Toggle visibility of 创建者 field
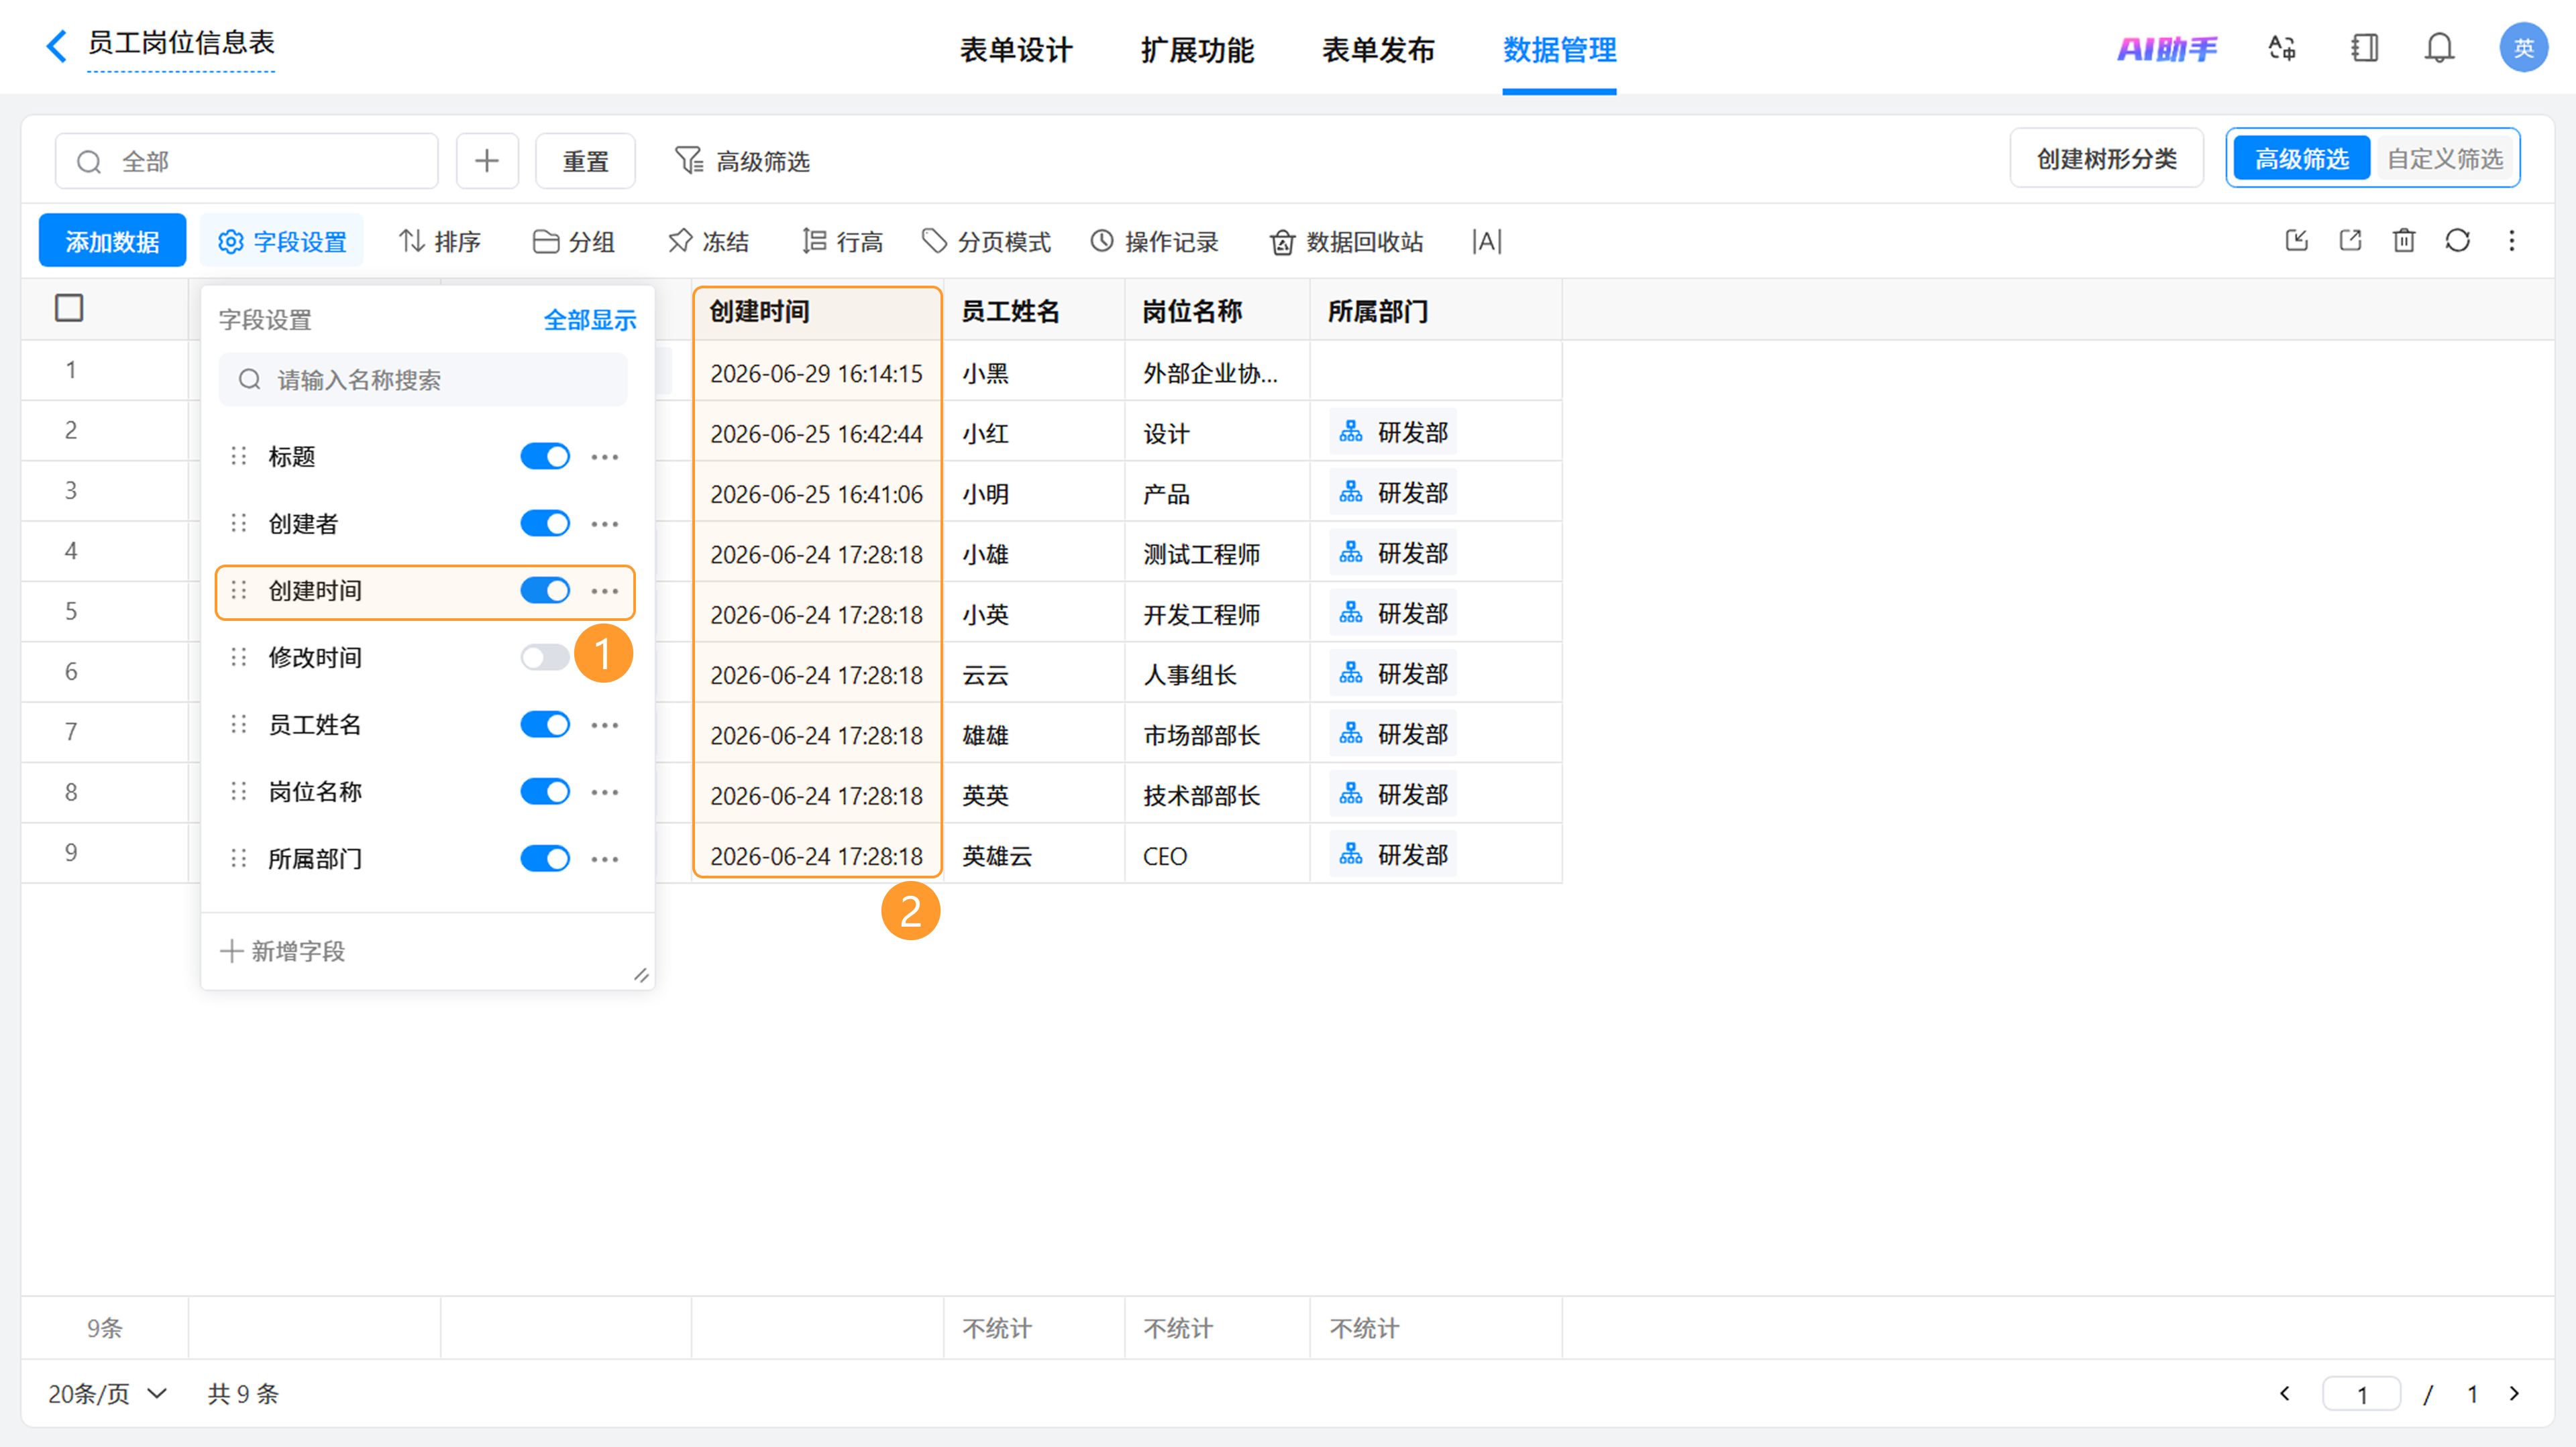The image size is (2576, 1447). [x=545, y=524]
